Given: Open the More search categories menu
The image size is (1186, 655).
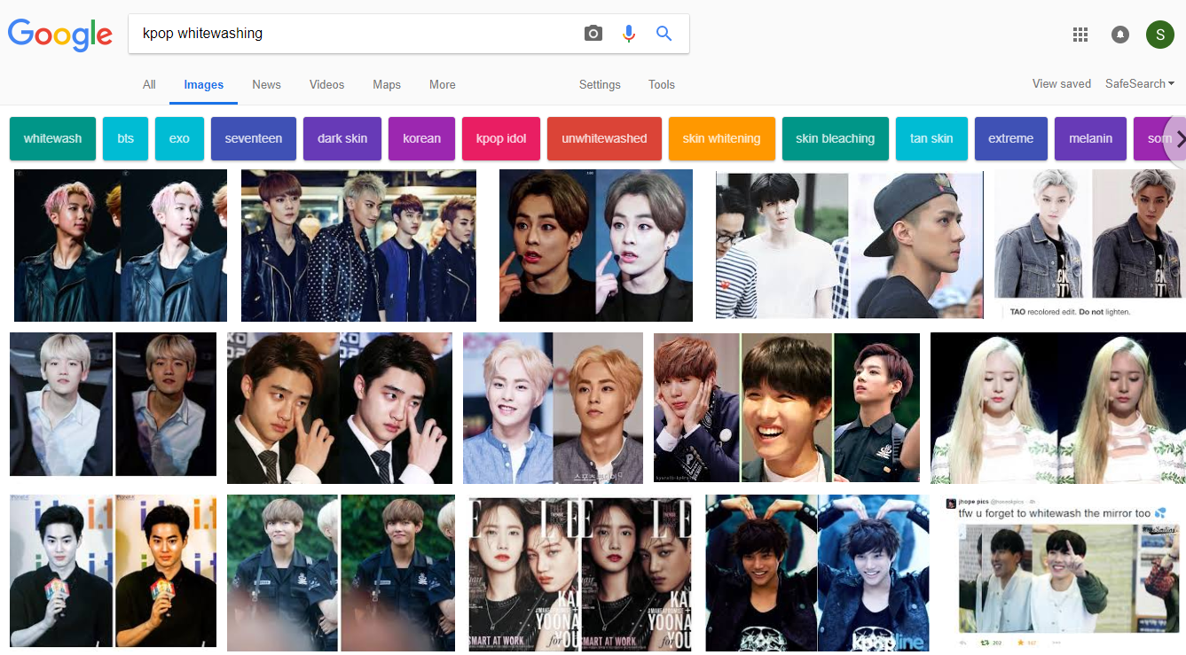Looking at the screenshot, I should [442, 84].
